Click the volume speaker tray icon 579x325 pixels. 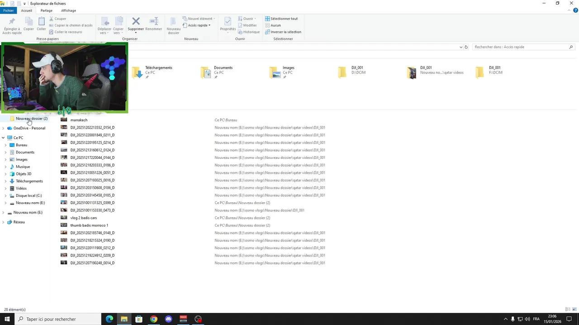tap(527, 319)
